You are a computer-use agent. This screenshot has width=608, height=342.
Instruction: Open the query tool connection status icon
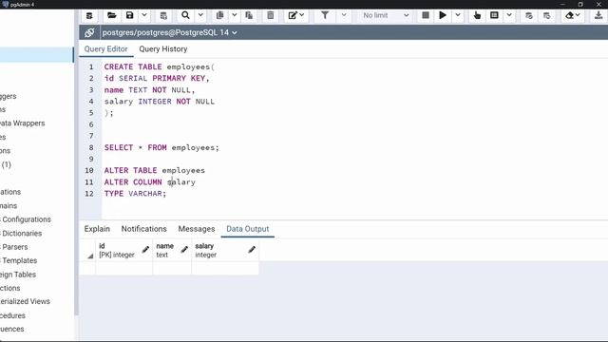coord(89,15)
